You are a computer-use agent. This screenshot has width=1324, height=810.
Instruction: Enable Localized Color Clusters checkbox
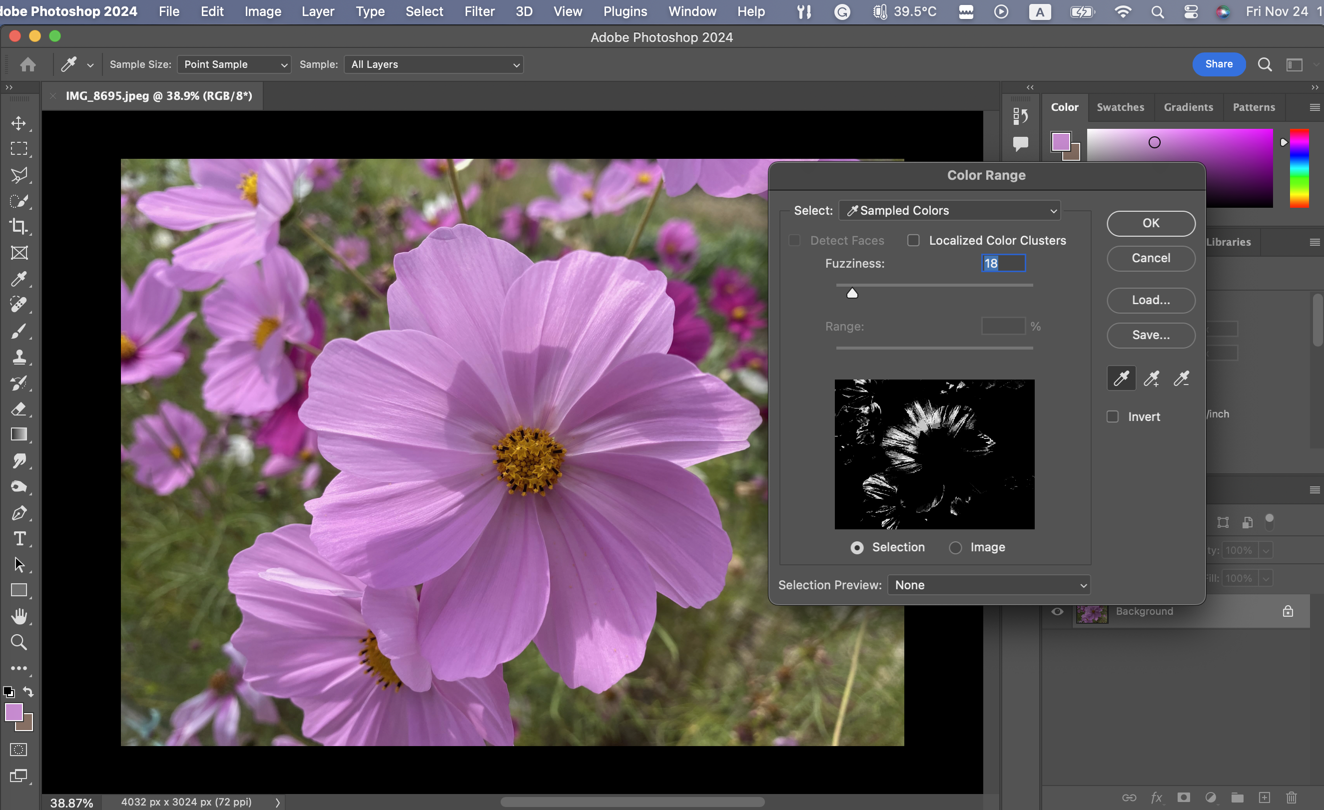913,241
